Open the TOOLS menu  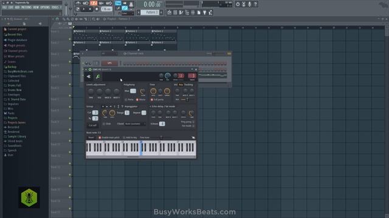[x=55, y=8]
